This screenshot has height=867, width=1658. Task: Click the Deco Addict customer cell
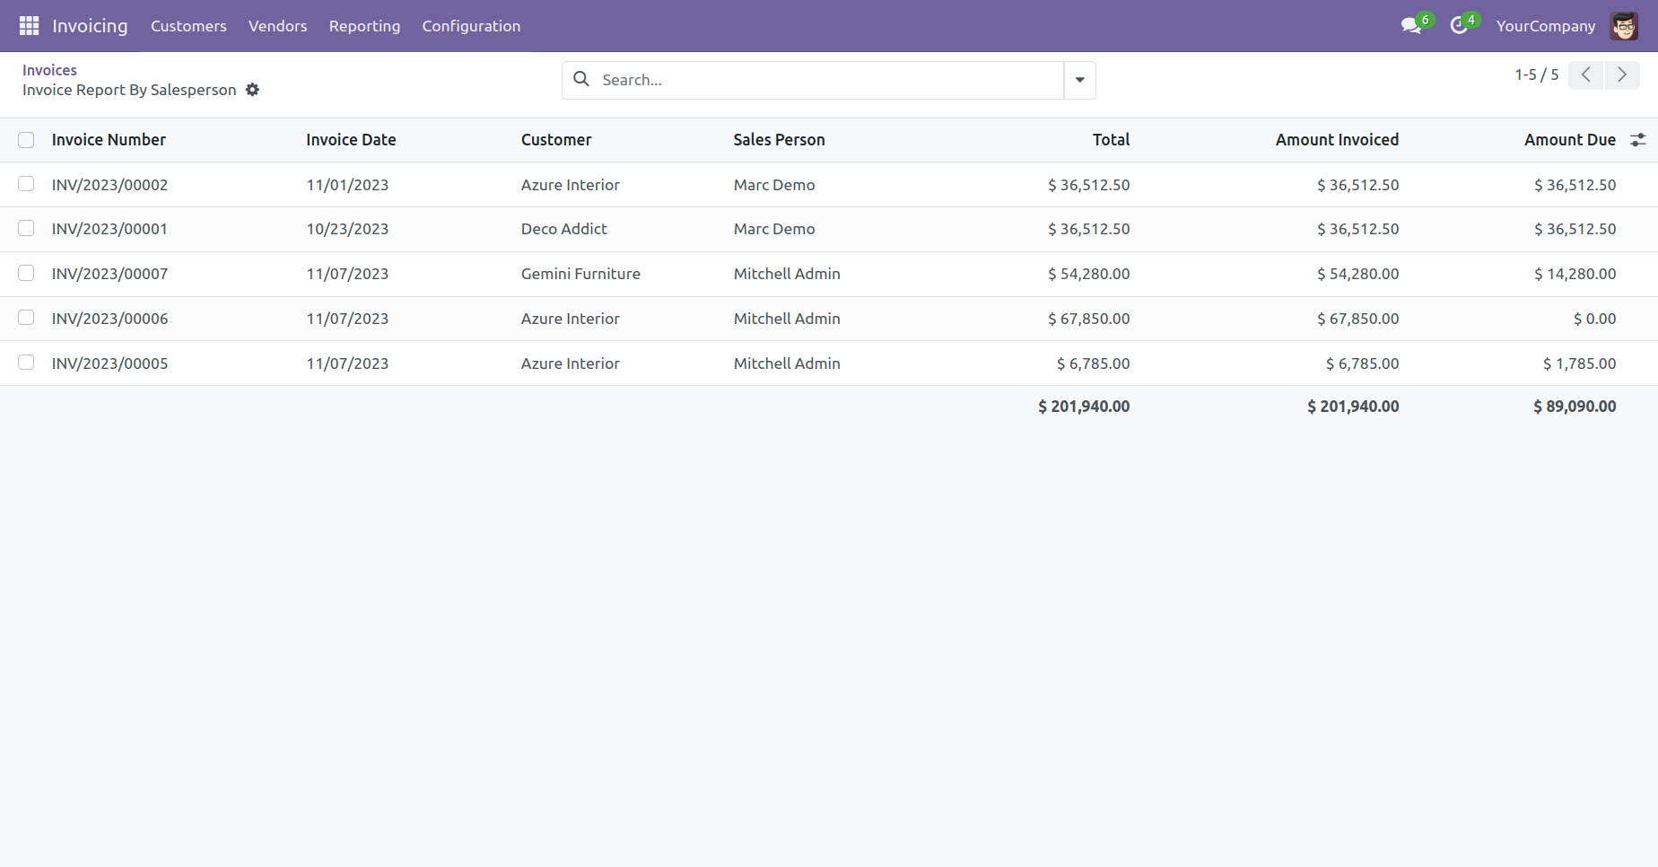pyautogui.click(x=564, y=229)
